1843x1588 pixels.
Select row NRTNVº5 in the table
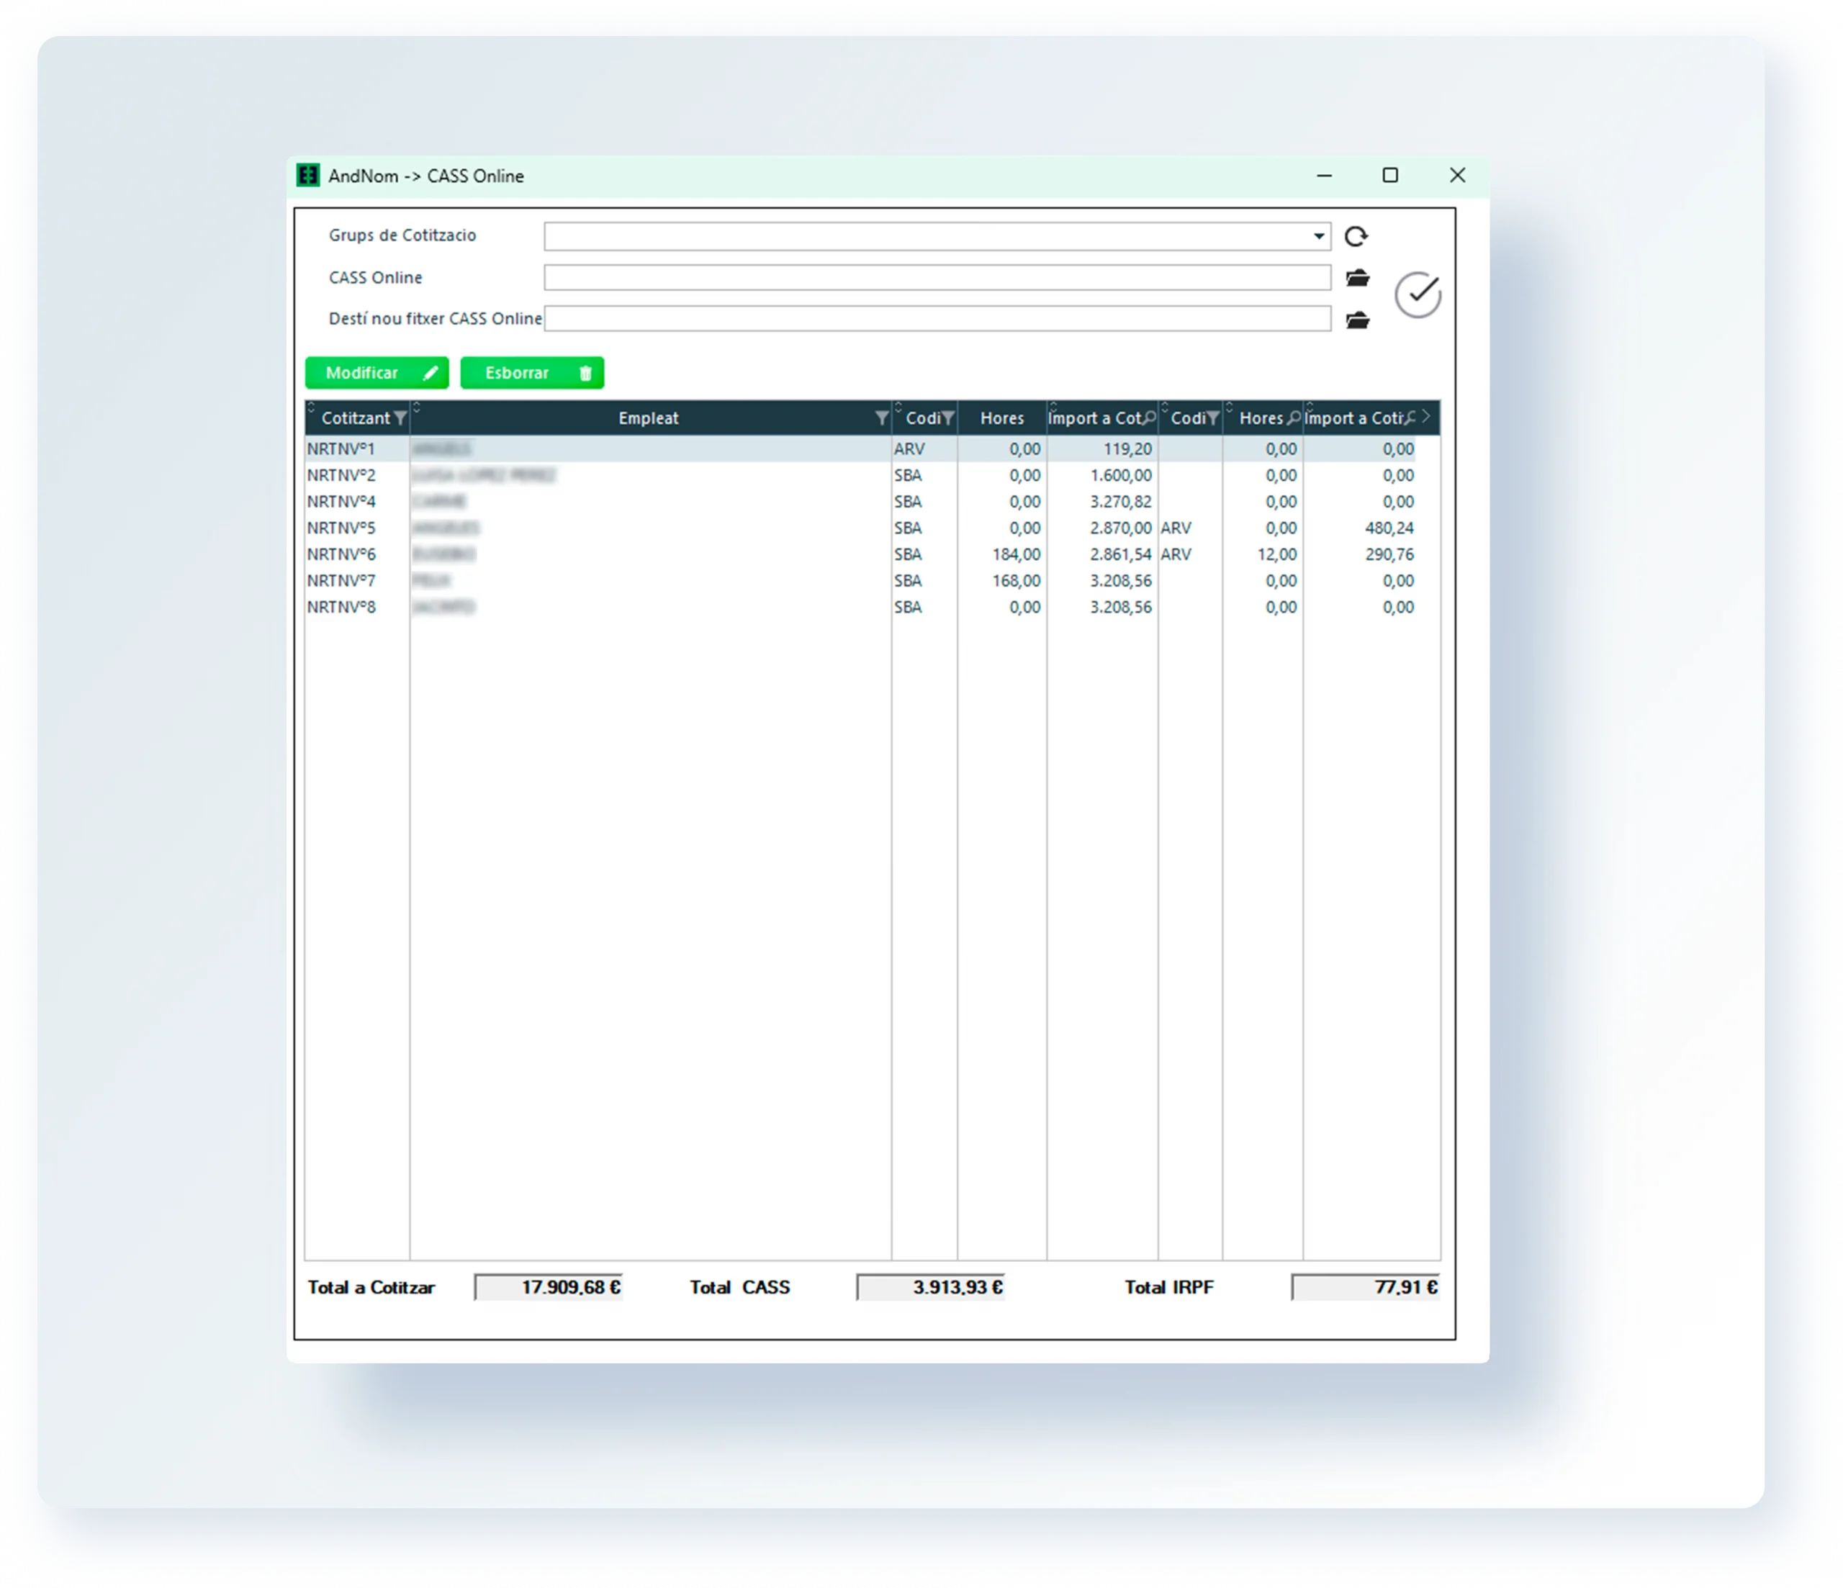pos(341,528)
